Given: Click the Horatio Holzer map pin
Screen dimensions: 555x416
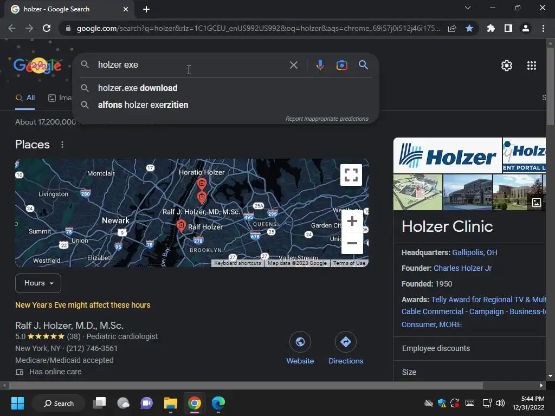Looking at the screenshot, I should click(202, 184).
